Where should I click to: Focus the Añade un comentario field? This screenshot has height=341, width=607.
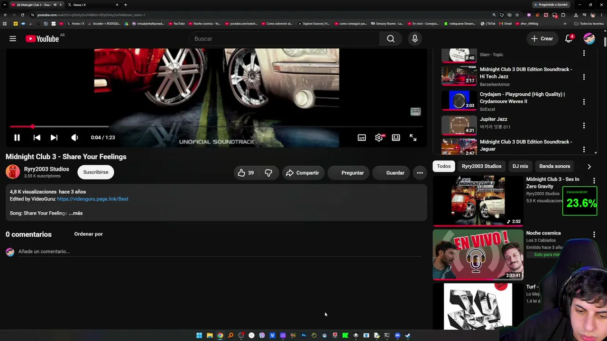(220, 251)
